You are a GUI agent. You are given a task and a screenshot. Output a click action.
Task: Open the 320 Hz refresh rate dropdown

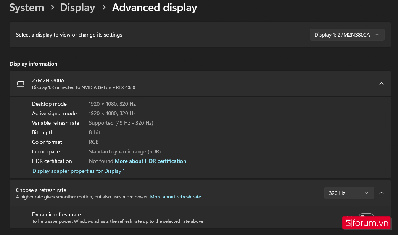349,193
